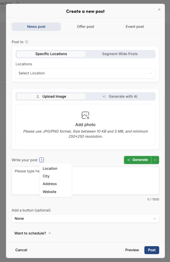
Task: Select the Specific Locations option
Action: (x=51, y=54)
